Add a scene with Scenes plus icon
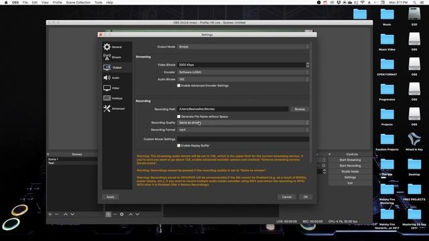This screenshot has width=429, height=241. (50, 214)
